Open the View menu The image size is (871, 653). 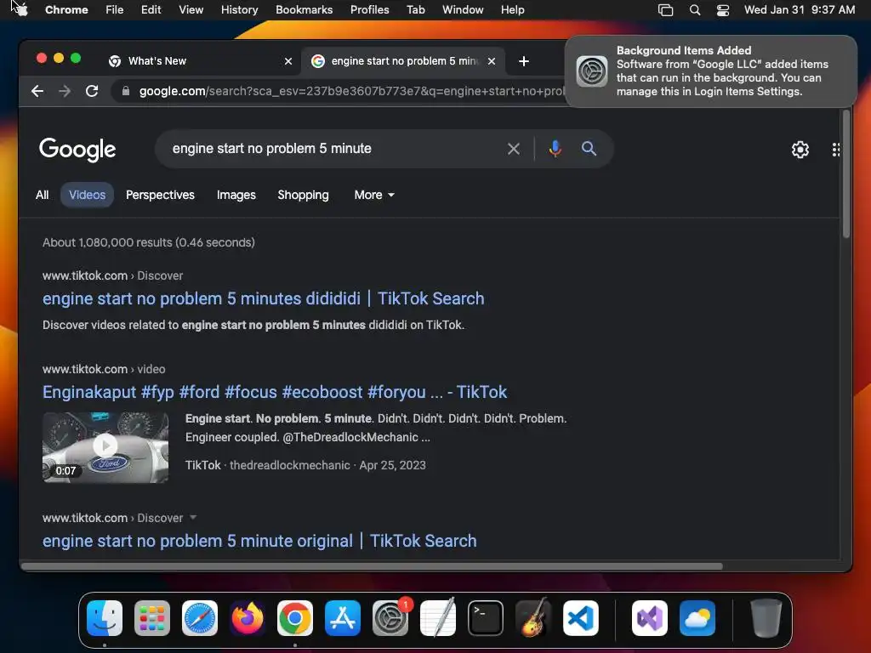coord(191,10)
